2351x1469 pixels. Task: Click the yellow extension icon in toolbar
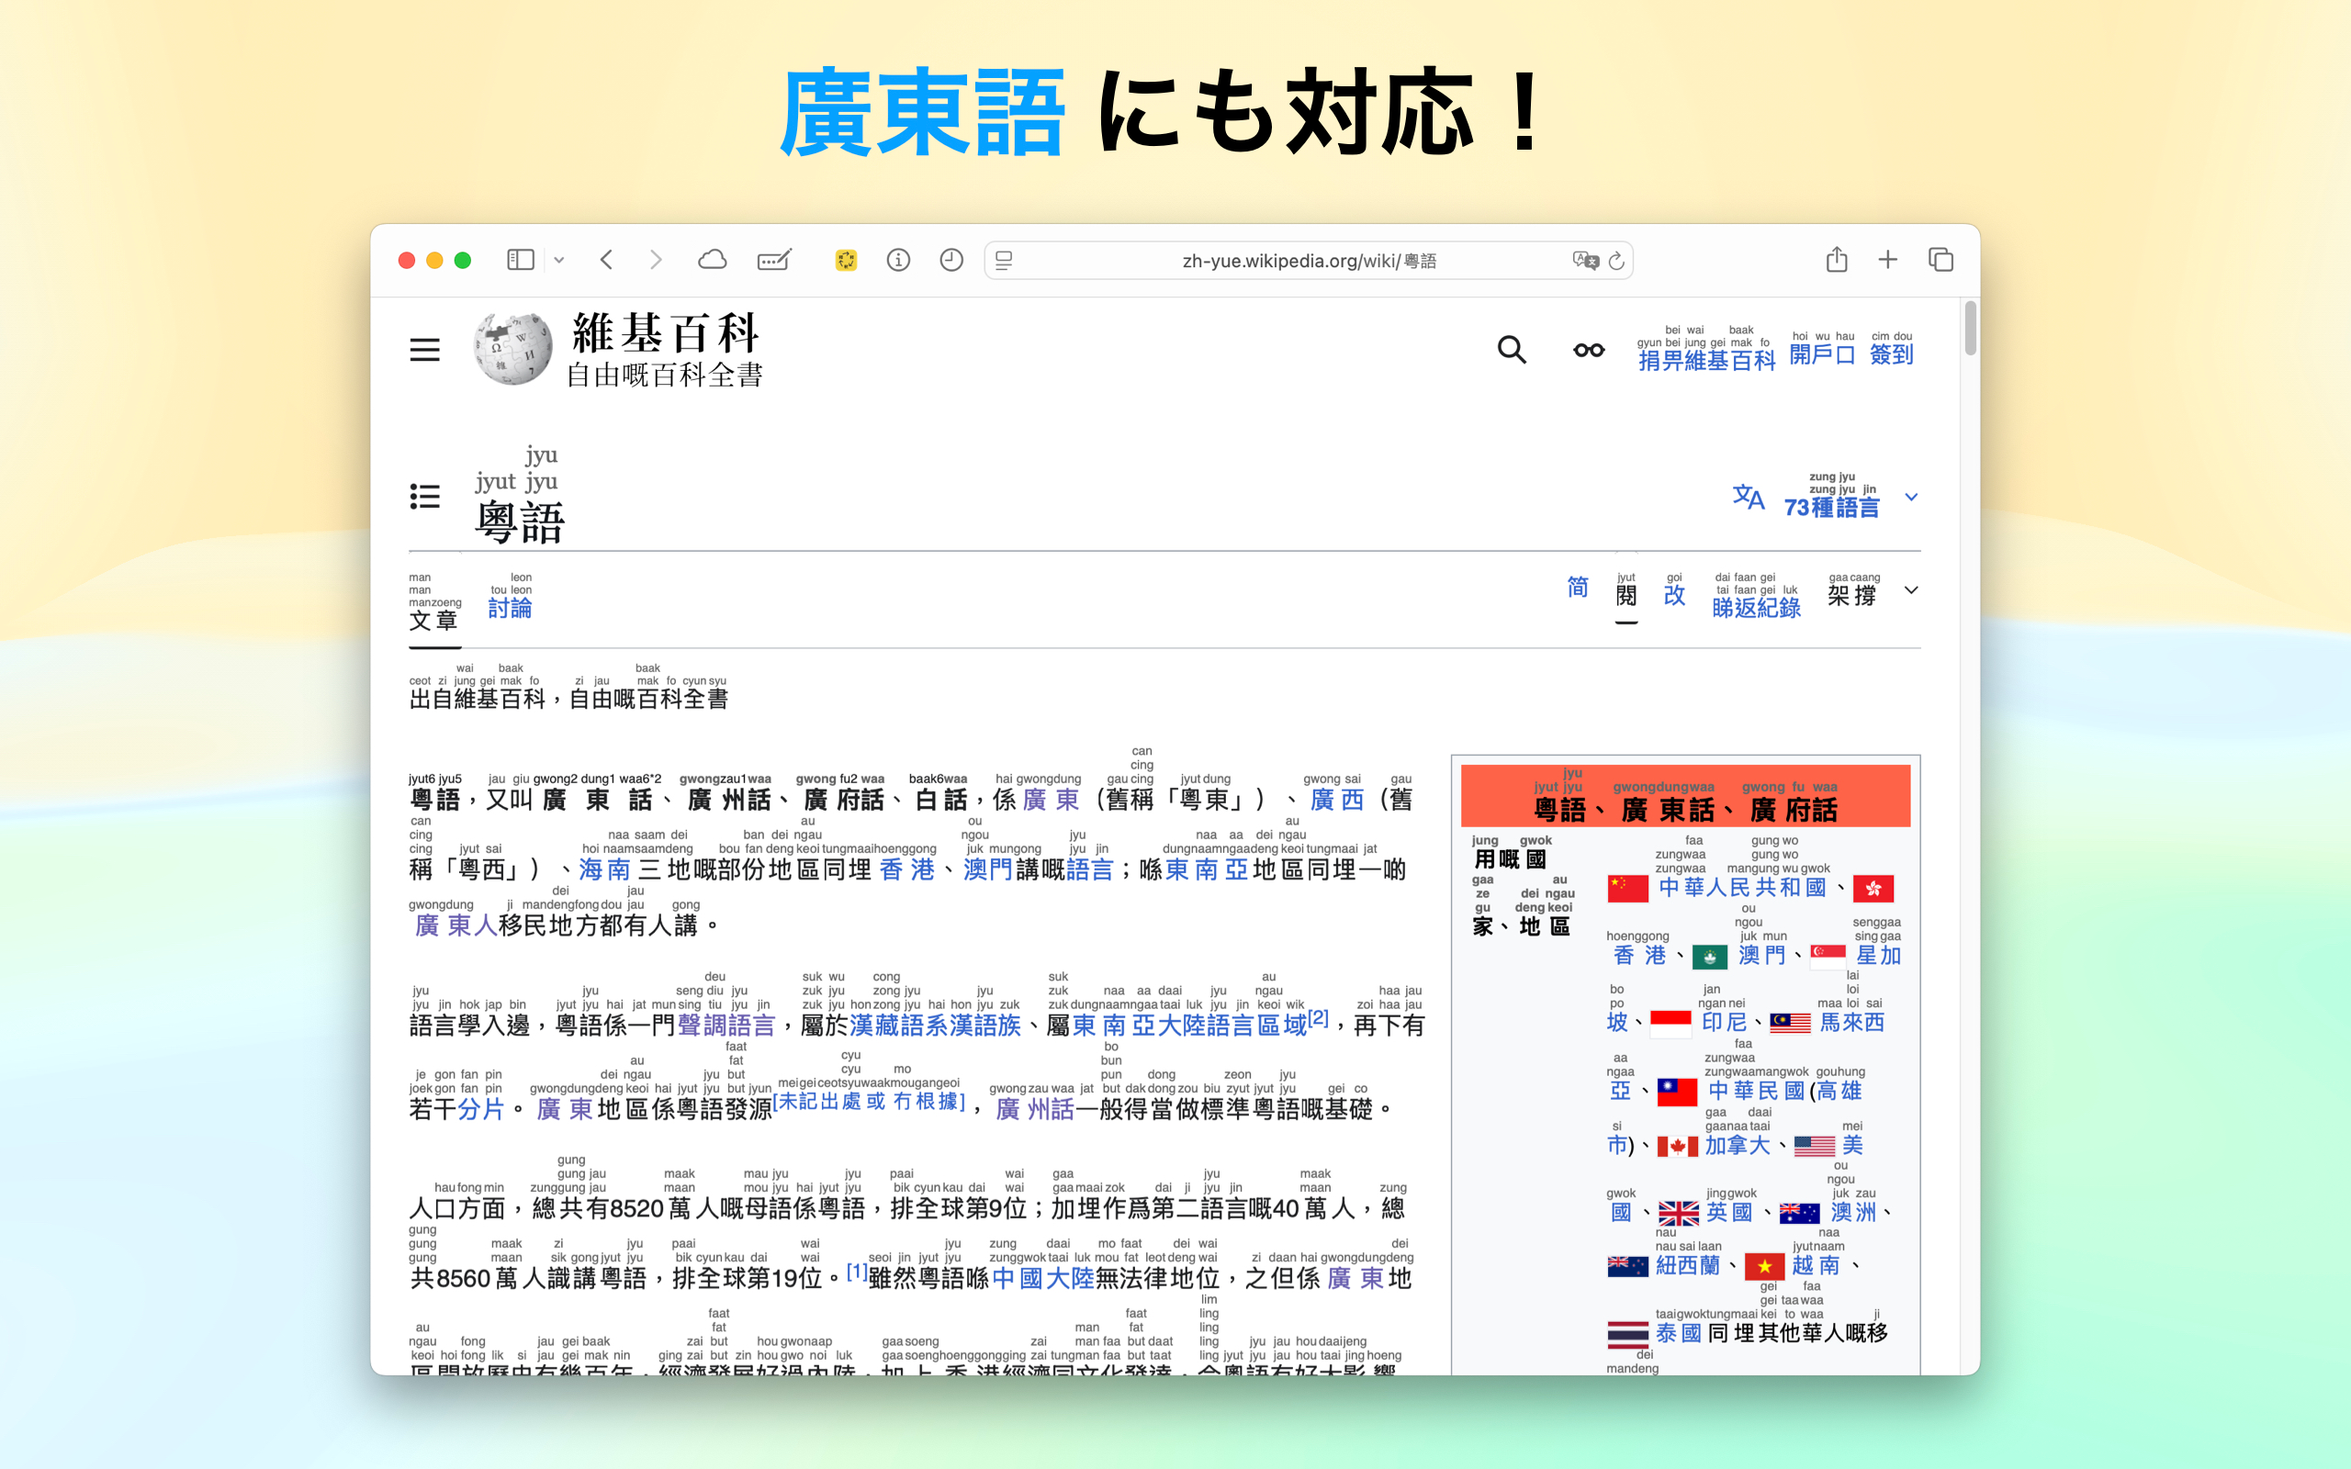[846, 260]
